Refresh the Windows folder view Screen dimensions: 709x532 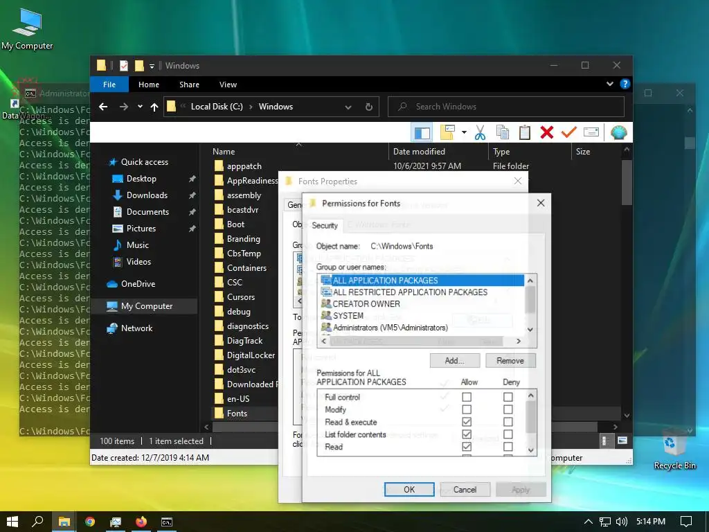coord(369,107)
